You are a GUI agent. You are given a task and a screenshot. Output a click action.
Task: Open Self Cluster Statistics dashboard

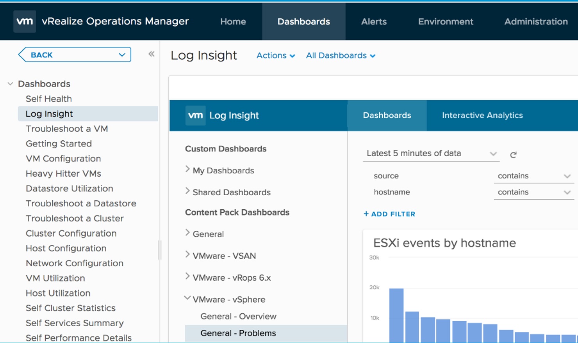tap(71, 308)
